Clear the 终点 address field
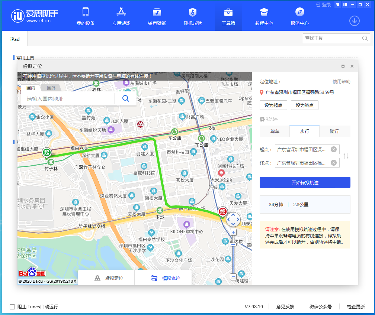This screenshot has height=315, width=375. 334,163
